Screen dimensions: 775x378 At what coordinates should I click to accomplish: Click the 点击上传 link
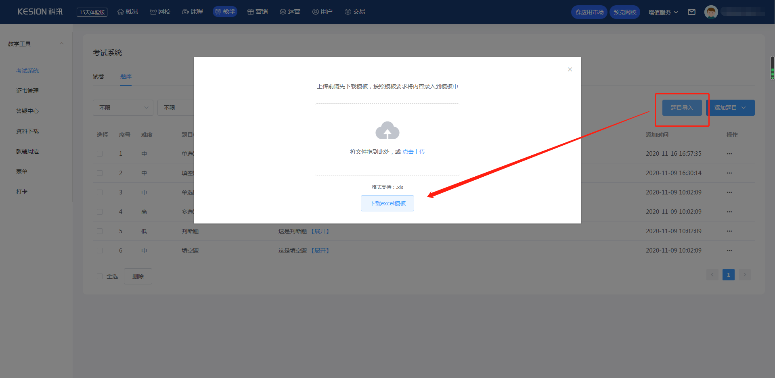click(x=413, y=152)
